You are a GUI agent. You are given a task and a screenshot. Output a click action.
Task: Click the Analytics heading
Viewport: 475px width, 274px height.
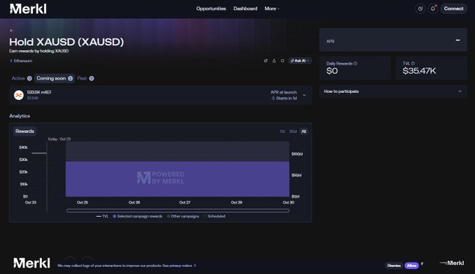pos(20,116)
